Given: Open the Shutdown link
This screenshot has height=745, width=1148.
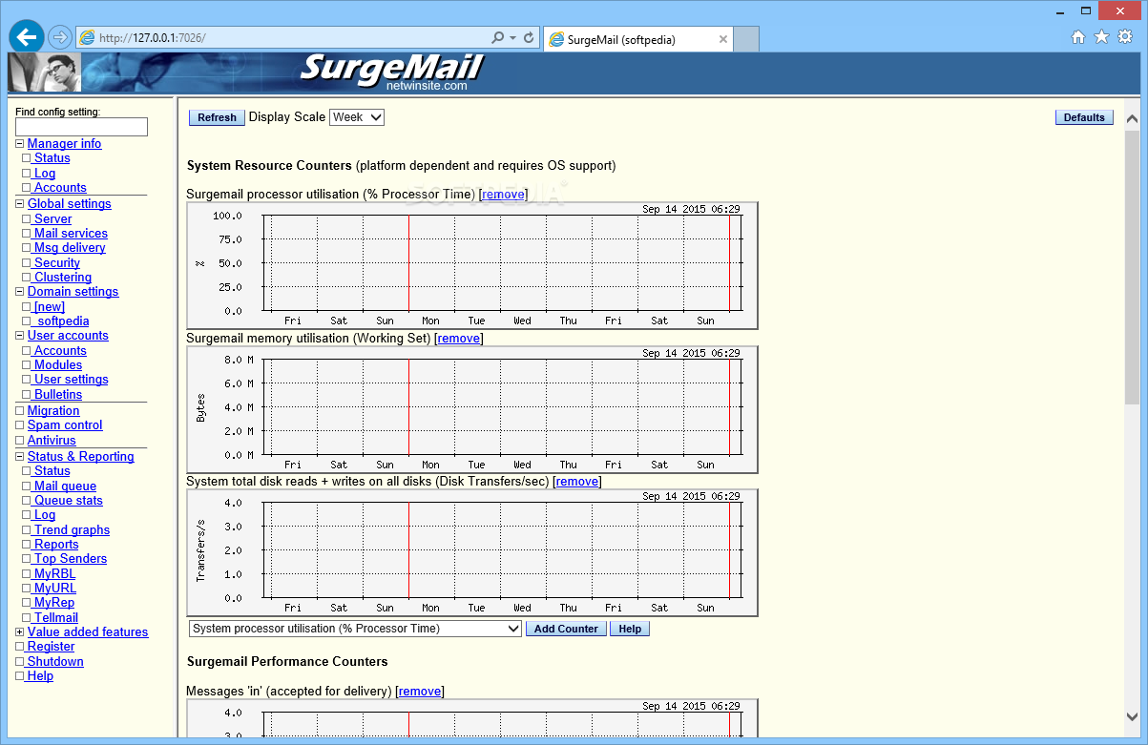Looking at the screenshot, I should click(55, 662).
